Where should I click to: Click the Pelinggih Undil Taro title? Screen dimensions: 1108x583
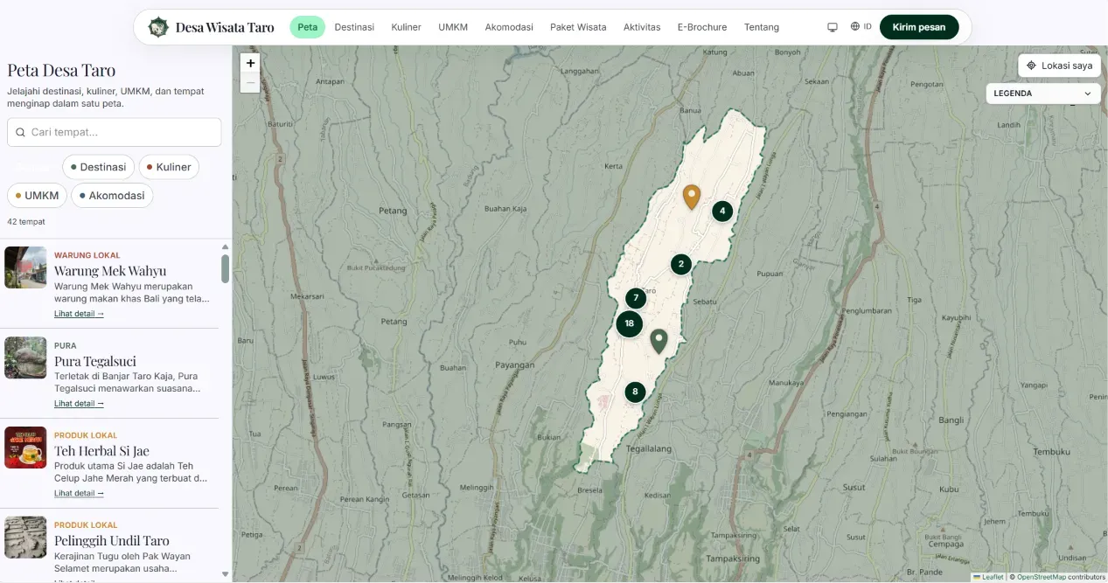(x=112, y=541)
